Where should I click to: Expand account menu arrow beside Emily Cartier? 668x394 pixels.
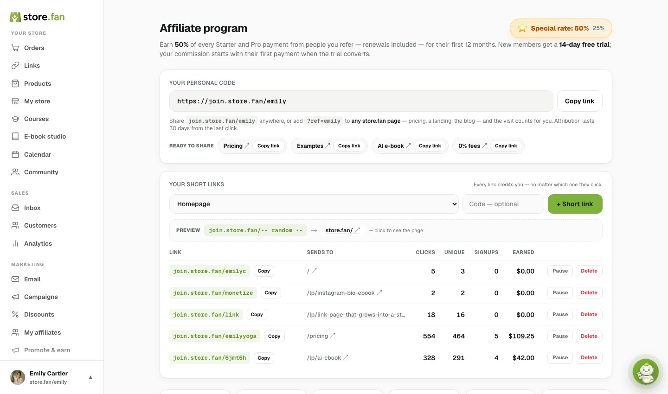(90, 377)
